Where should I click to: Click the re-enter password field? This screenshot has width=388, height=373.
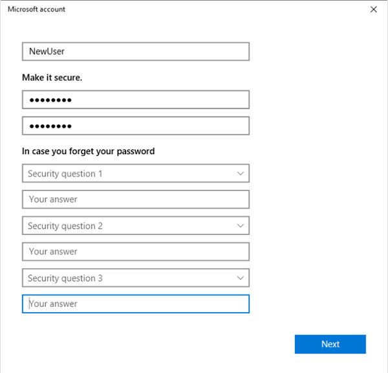click(136, 126)
